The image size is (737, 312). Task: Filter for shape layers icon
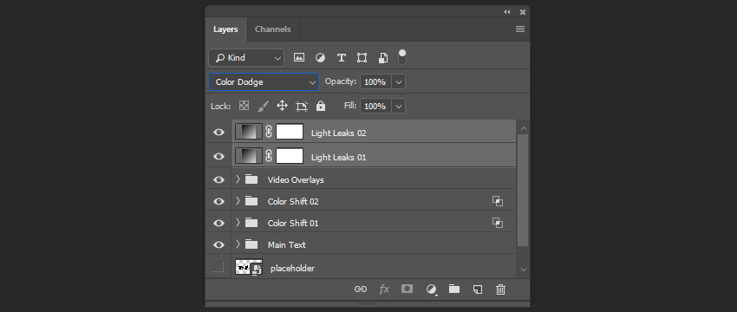pyautogui.click(x=362, y=58)
